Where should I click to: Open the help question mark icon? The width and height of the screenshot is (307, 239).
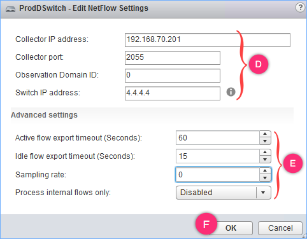pos(300,8)
